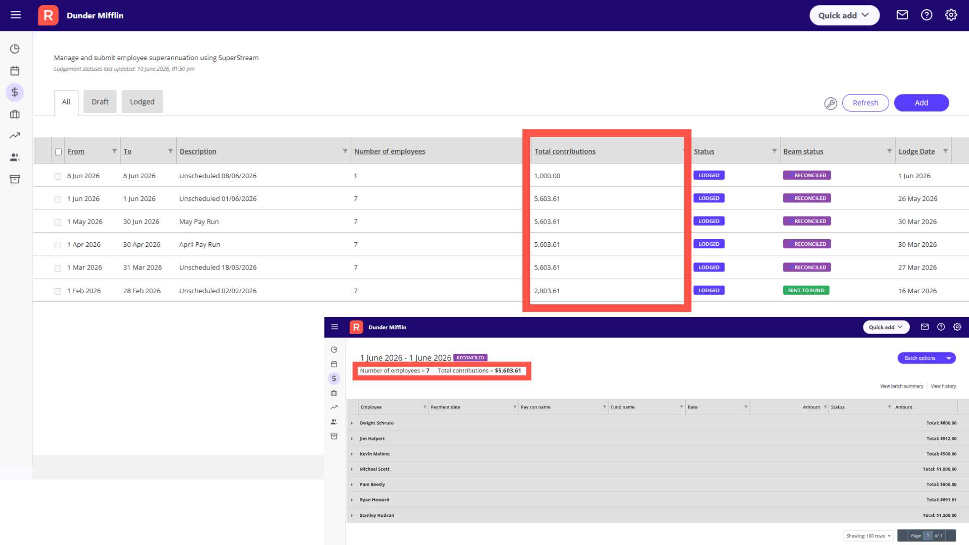Click the red R logo in main header
This screenshot has width=969, height=545.
[x=48, y=15]
